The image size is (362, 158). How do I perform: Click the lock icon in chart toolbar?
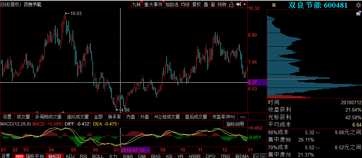click(231, 4)
